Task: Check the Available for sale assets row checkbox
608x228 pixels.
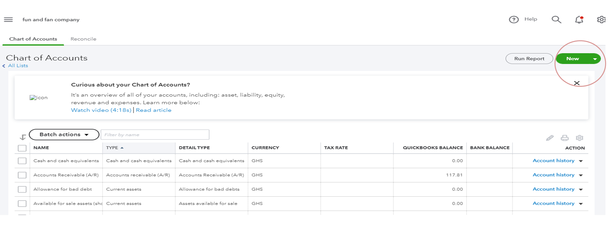Action: pos(22,204)
